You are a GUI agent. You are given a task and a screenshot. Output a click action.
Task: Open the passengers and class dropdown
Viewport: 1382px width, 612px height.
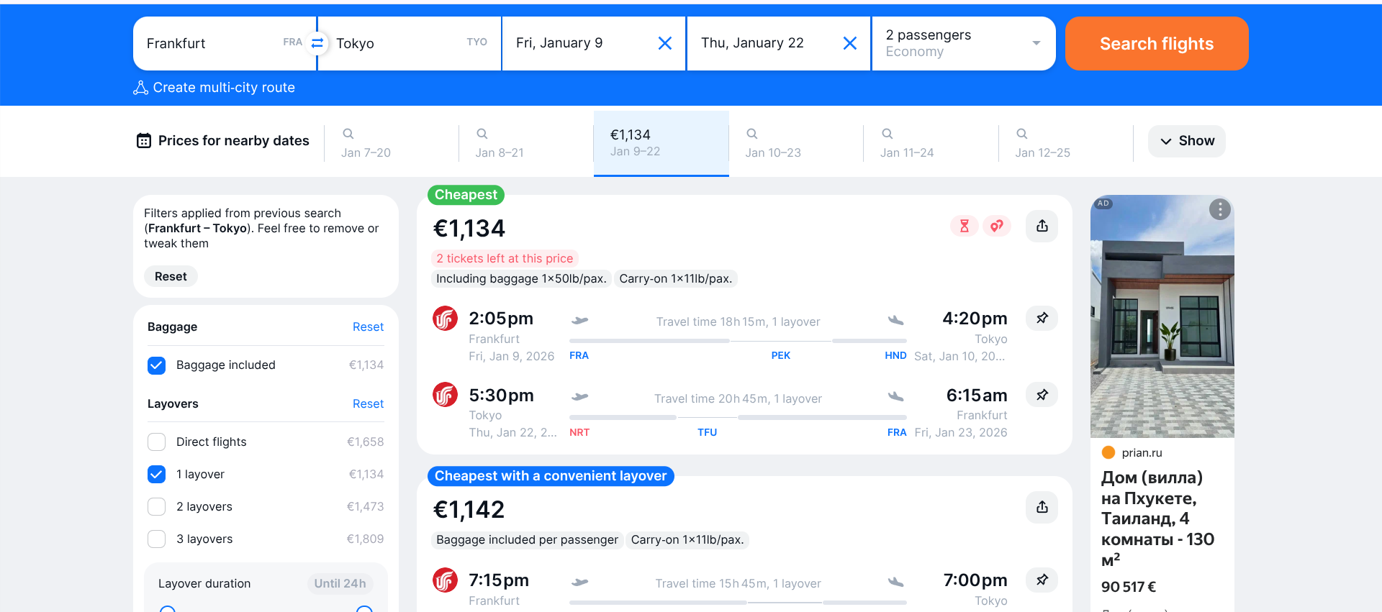click(963, 43)
